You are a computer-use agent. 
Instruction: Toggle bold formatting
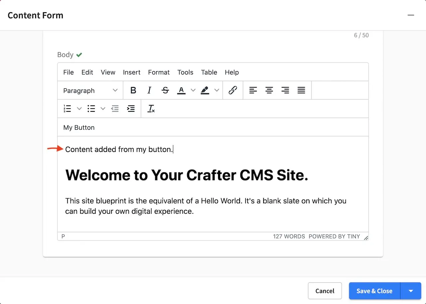click(133, 90)
